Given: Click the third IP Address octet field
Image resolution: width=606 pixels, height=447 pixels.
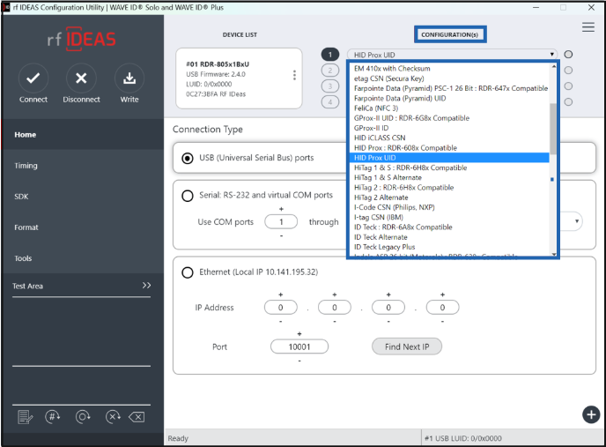Looking at the screenshot, I should pos(388,308).
